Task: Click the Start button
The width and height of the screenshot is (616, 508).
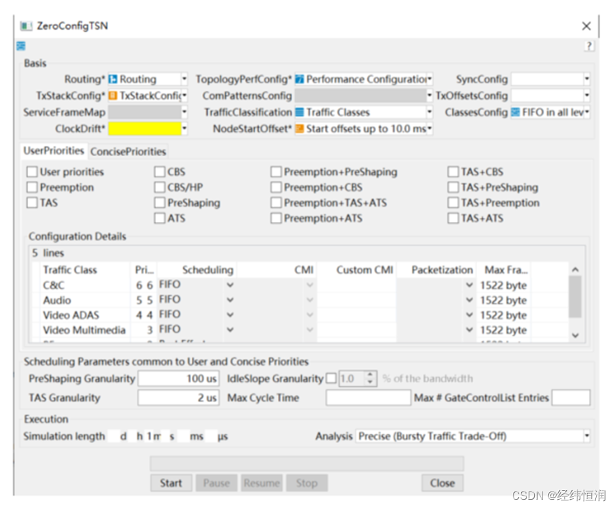Action: click(171, 483)
